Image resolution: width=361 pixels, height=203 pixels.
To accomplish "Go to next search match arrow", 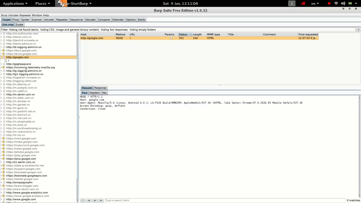I will 101,200.
